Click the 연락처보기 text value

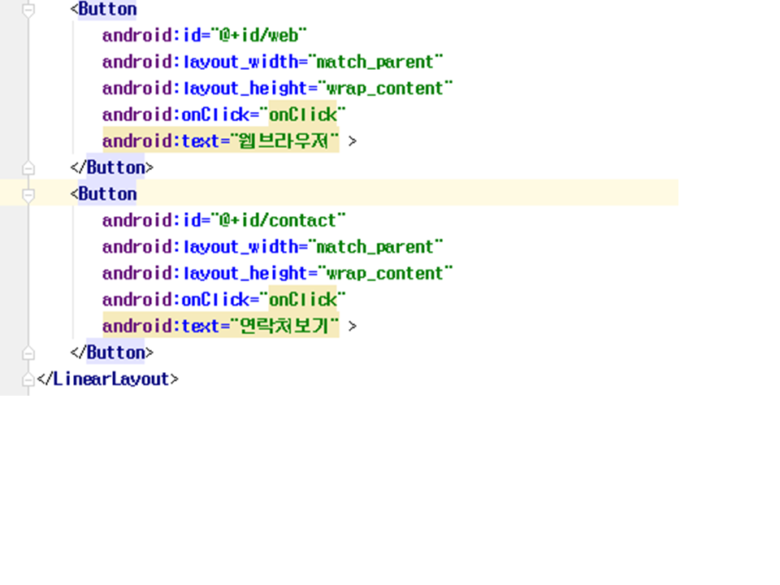click(x=284, y=327)
